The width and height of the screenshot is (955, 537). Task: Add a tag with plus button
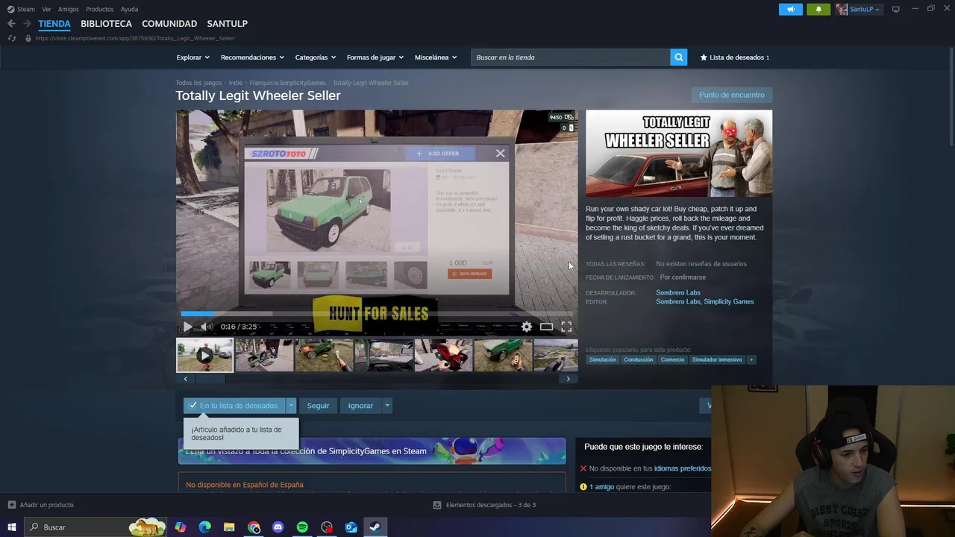751,359
